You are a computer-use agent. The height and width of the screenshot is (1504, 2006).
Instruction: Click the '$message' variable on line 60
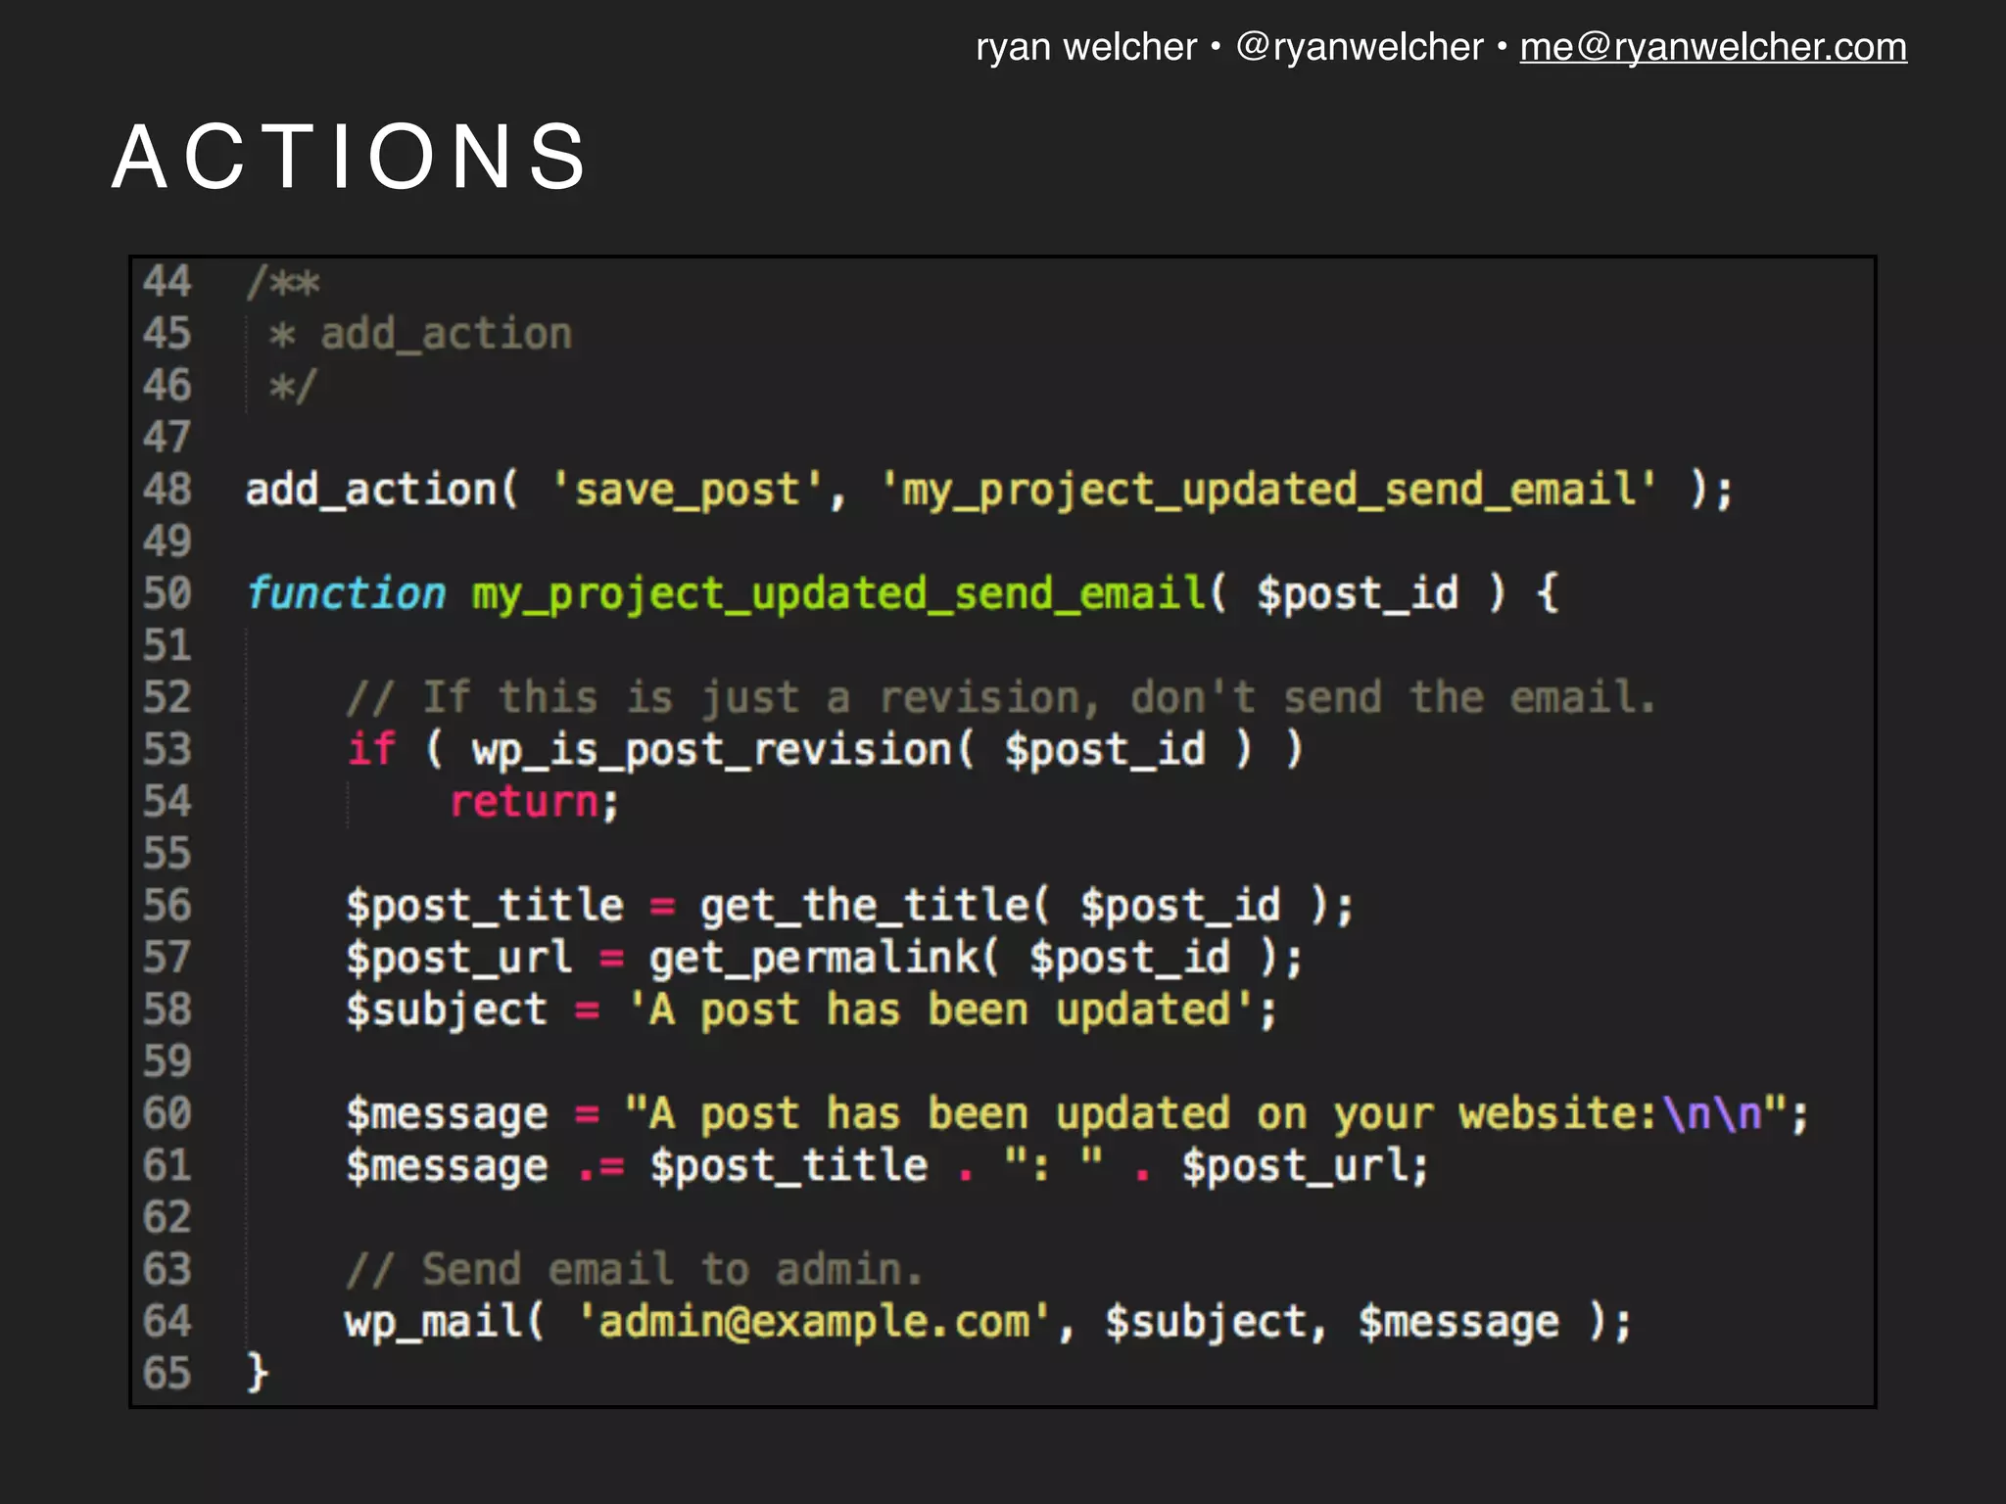pyautogui.click(x=447, y=1113)
